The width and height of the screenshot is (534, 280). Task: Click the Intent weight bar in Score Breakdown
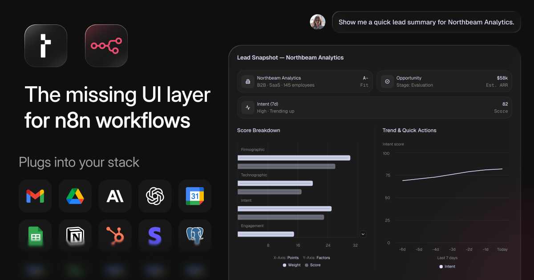point(284,208)
